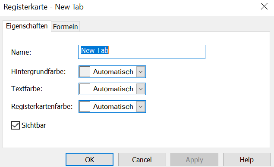Viewport: 274px width, 167px height.
Task: Open Help for this dialog
Action: tap(247, 160)
